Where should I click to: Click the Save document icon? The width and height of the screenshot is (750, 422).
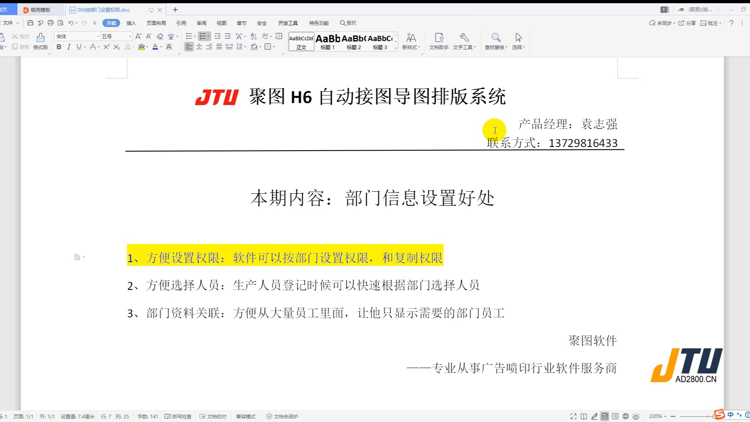click(30, 23)
